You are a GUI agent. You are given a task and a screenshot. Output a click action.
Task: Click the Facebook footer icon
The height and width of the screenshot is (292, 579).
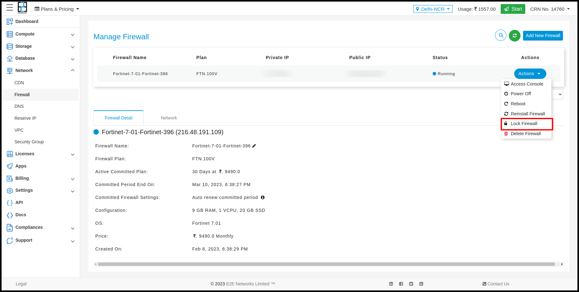[401, 284]
